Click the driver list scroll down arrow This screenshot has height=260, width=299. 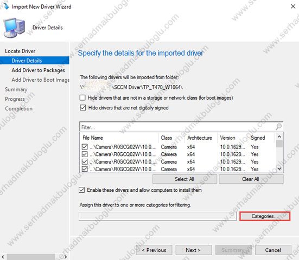279,168
